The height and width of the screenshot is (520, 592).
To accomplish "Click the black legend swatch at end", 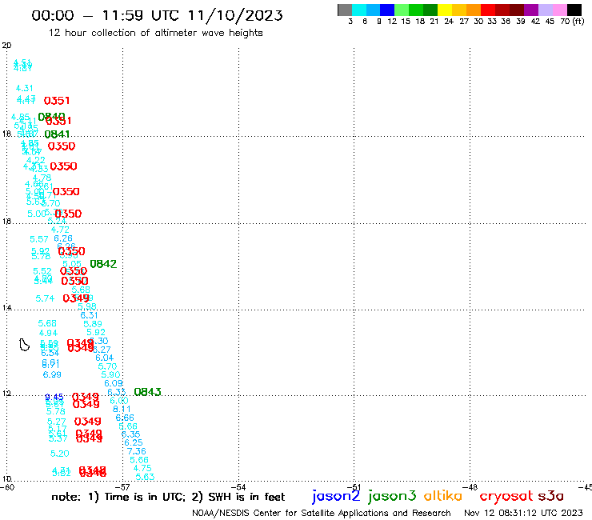I will (574, 10).
